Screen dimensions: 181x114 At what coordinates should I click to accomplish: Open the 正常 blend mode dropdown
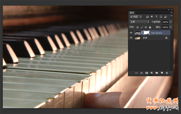click(139, 22)
